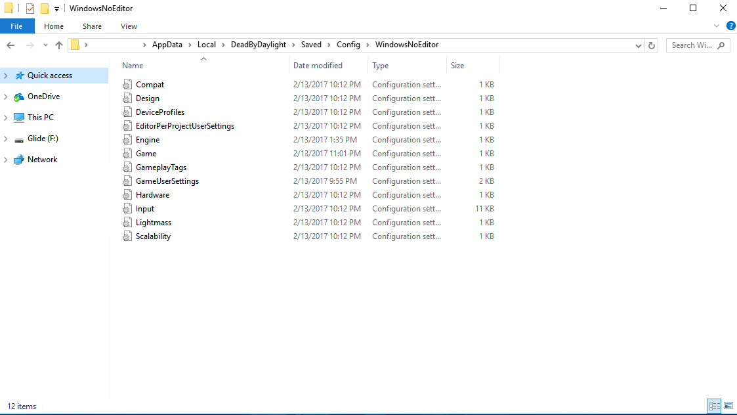Open Customize Quick Access Toolbar dropdown
This screenshot has height=415, width=737.
tap(56, 9)
